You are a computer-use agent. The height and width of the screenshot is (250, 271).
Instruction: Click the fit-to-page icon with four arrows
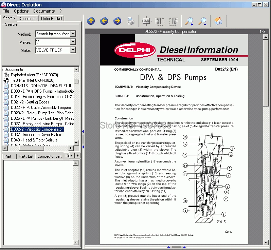tap(147, 21)
